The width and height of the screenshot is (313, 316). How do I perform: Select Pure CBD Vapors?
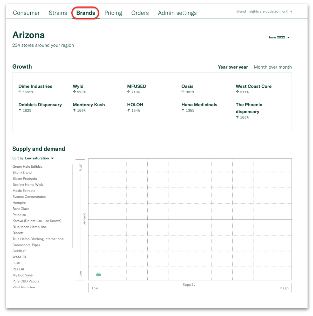coord(26,281)
